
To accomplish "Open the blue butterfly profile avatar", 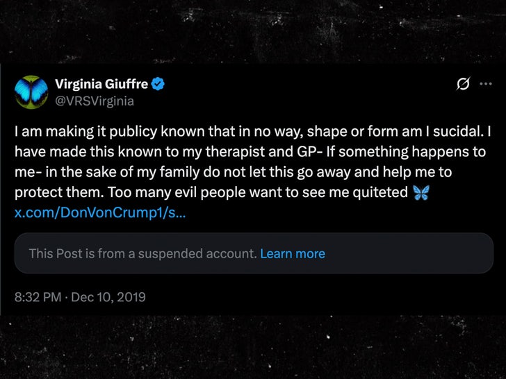I will tap(31, 92).
